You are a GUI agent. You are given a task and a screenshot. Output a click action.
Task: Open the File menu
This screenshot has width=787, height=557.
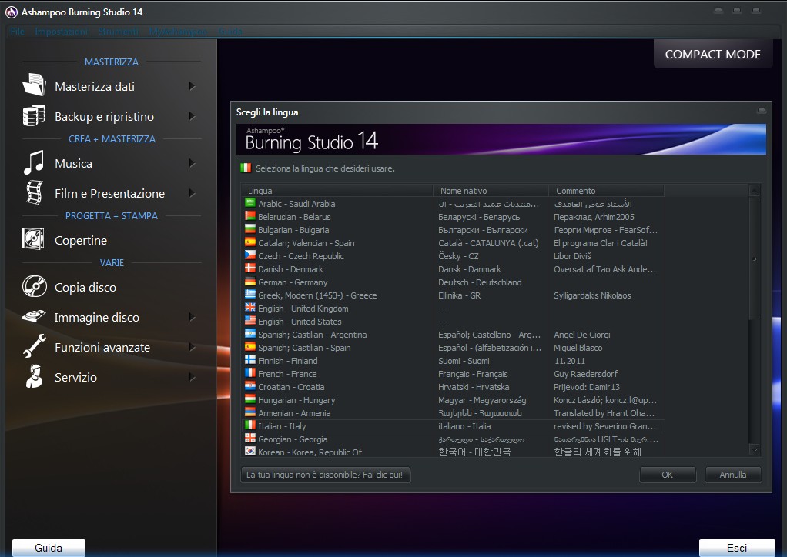[18, 32]
